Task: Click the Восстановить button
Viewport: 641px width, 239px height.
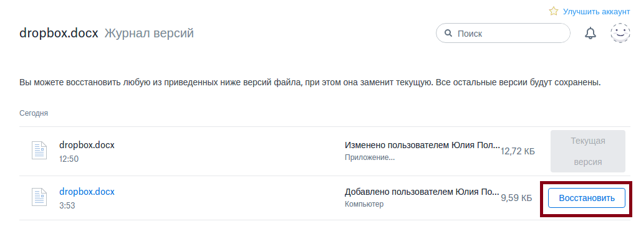Action: [x=587, y=198]
